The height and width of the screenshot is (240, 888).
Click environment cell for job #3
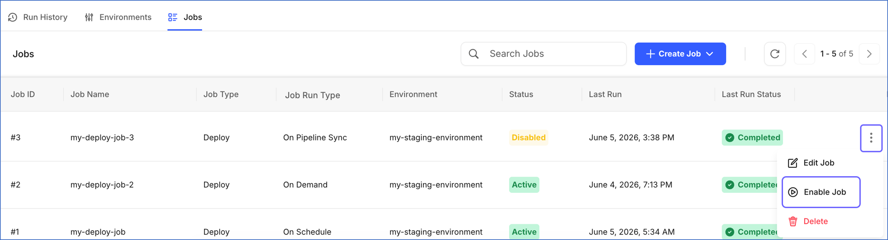click(x=436, y=137)
